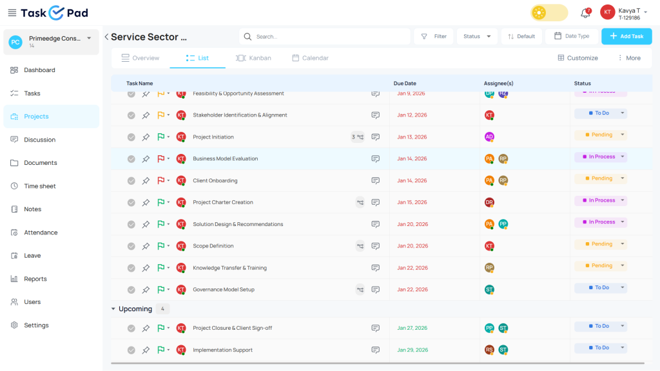
Task: Mark Governance Model Setup as complete
Action: click(131, 290)
